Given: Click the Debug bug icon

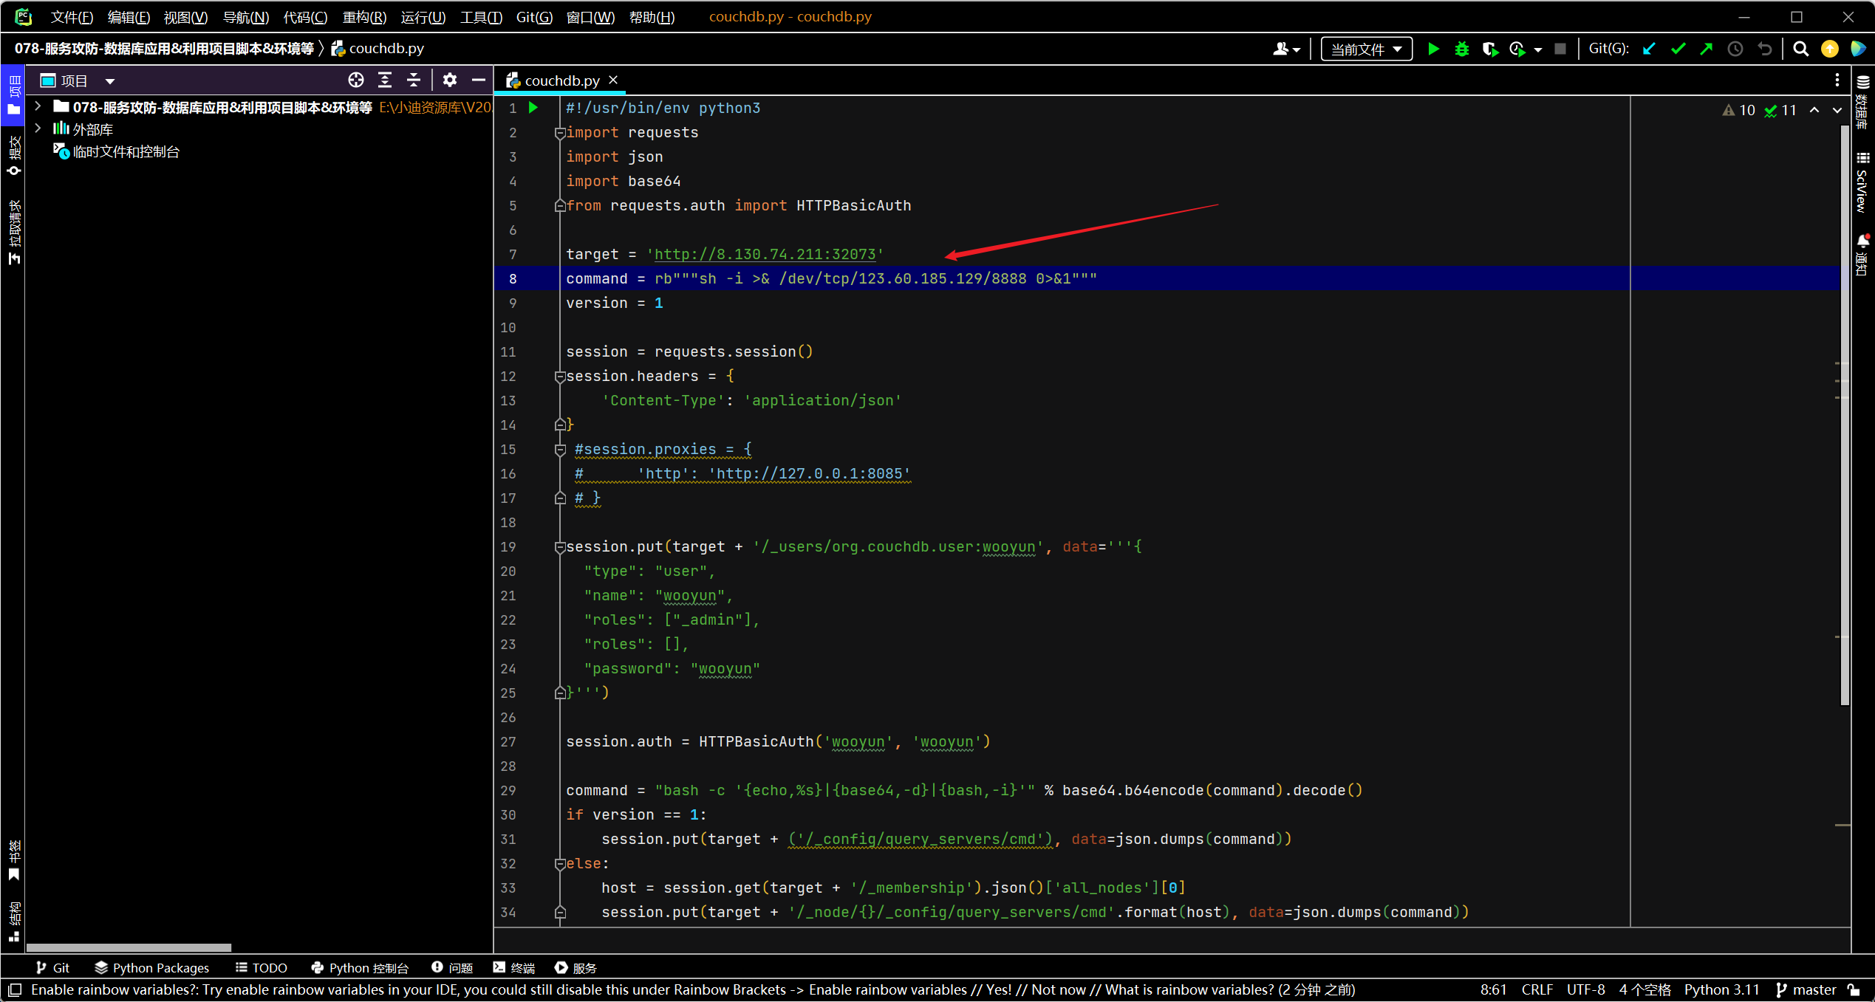Looking at the screenshot, I should tap(1461, 49).
